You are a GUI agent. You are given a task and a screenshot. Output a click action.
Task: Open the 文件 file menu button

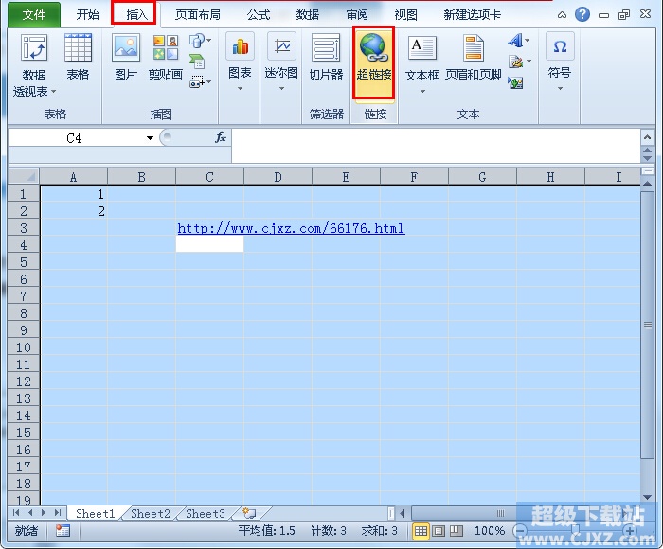pos(34,15)
